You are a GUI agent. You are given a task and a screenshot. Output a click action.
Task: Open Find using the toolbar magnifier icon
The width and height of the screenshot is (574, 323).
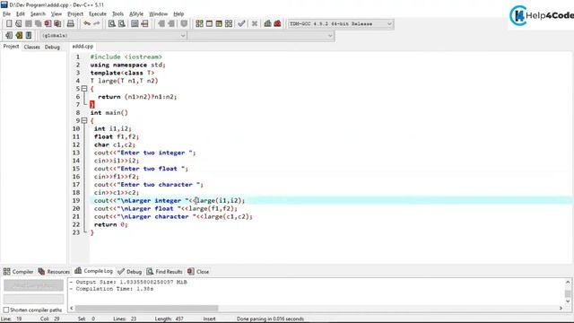111,24
